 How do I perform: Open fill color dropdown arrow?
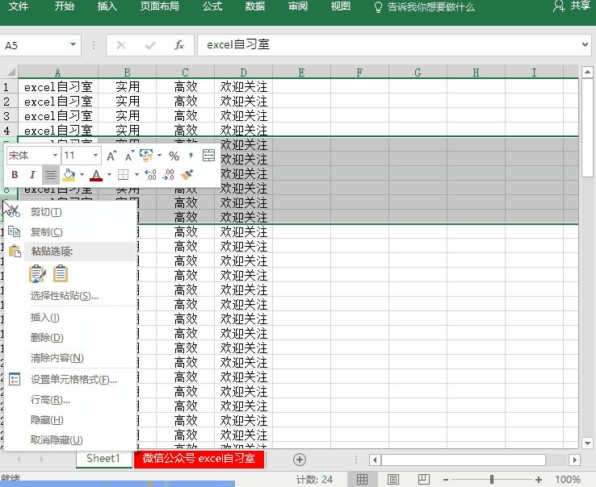point(82,175)
